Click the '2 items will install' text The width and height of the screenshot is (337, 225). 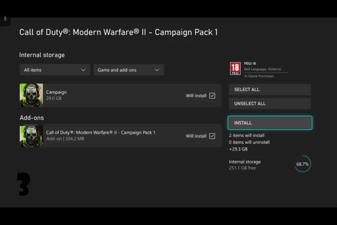tap(246, 135)
